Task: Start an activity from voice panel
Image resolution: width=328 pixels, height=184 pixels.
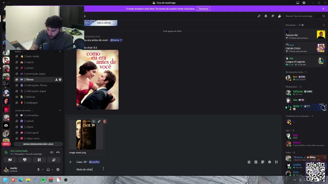Action: click(39, 160)
